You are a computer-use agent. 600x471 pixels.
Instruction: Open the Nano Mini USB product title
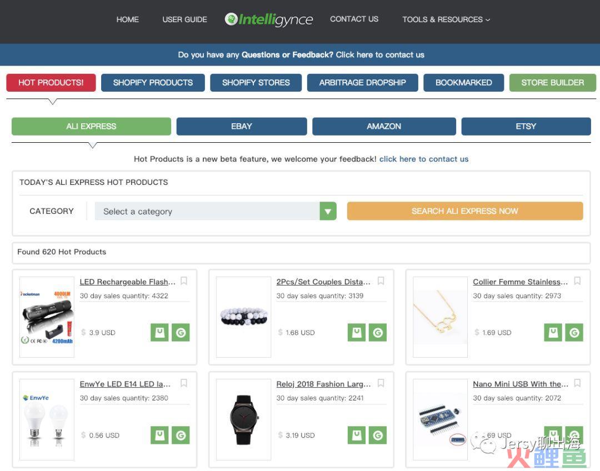click(x=521, y=384)
